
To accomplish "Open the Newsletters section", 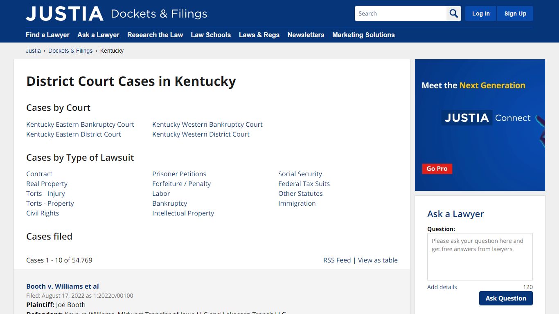I will click(x=306, y=35).
